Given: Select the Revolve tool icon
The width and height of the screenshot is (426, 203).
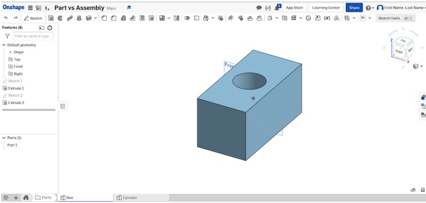Looking at the screenshot, I should 60,18.
